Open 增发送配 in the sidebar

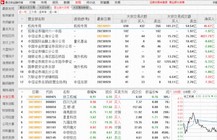pyautogui.click(x=8, y=104)
